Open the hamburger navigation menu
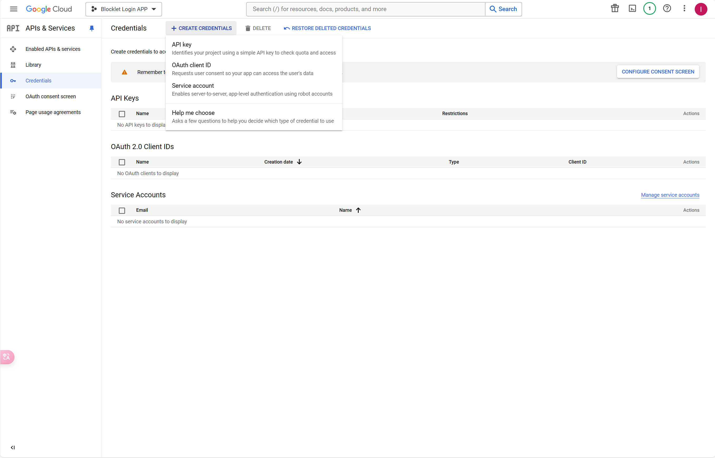 coord(14,9)
